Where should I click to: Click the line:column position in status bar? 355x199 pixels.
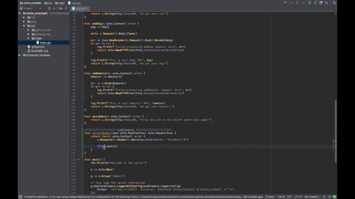(281, 197)
